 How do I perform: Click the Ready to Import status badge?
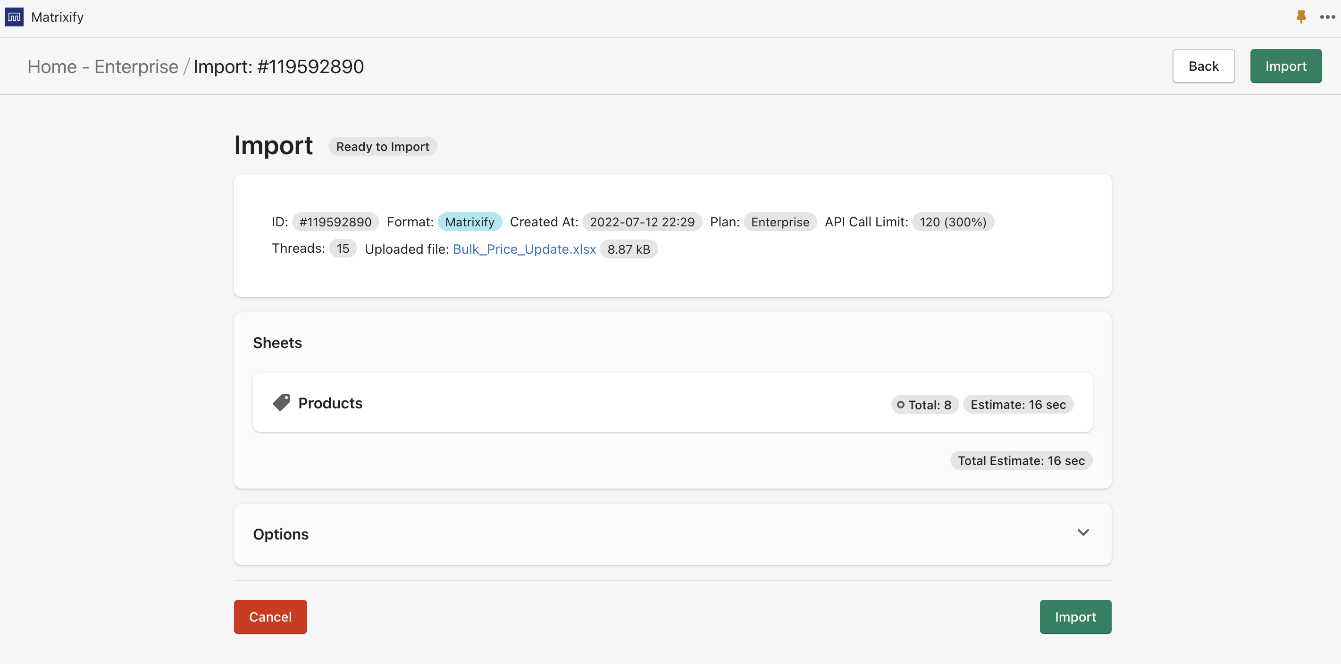[383, 146]
